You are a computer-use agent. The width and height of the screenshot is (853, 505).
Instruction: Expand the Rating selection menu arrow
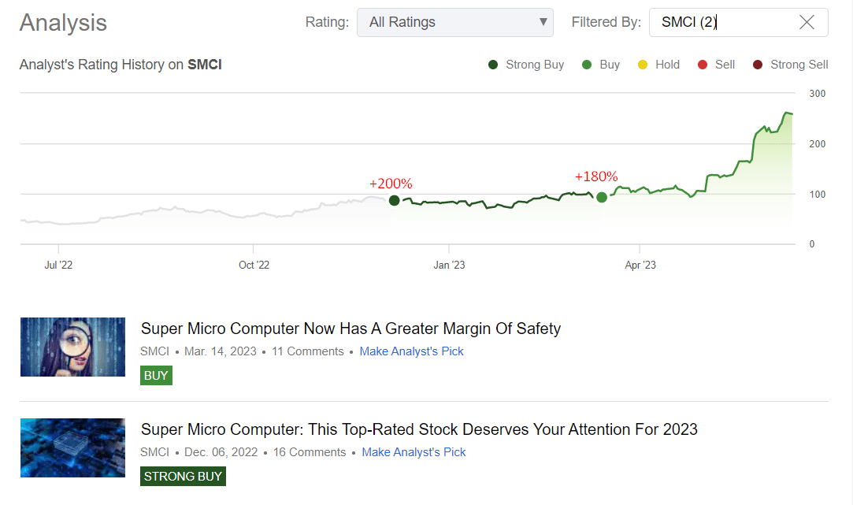pyautogui.click(x=543, y=22)
